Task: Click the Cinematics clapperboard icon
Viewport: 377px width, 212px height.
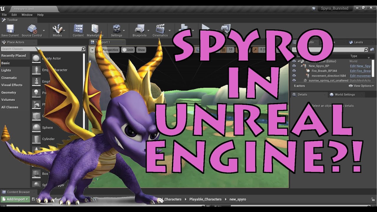Action: click(x=160, y=29)
